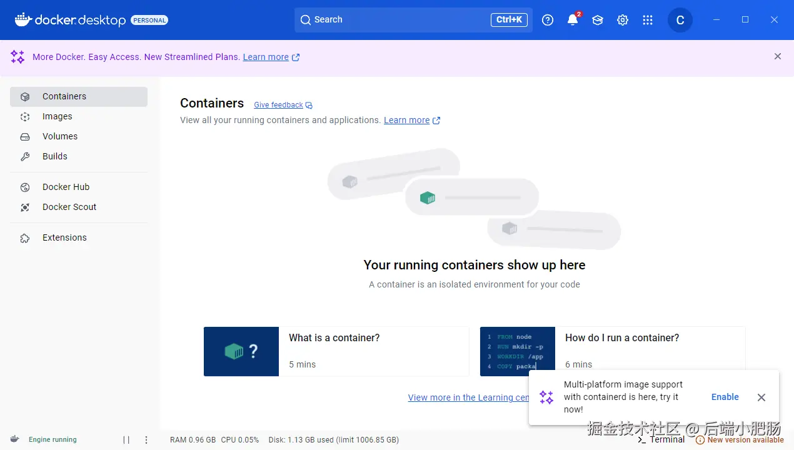Open the Help question mark icon
Image resolution: width=794 pixels, height=450 pixels.
pos(548,20)
